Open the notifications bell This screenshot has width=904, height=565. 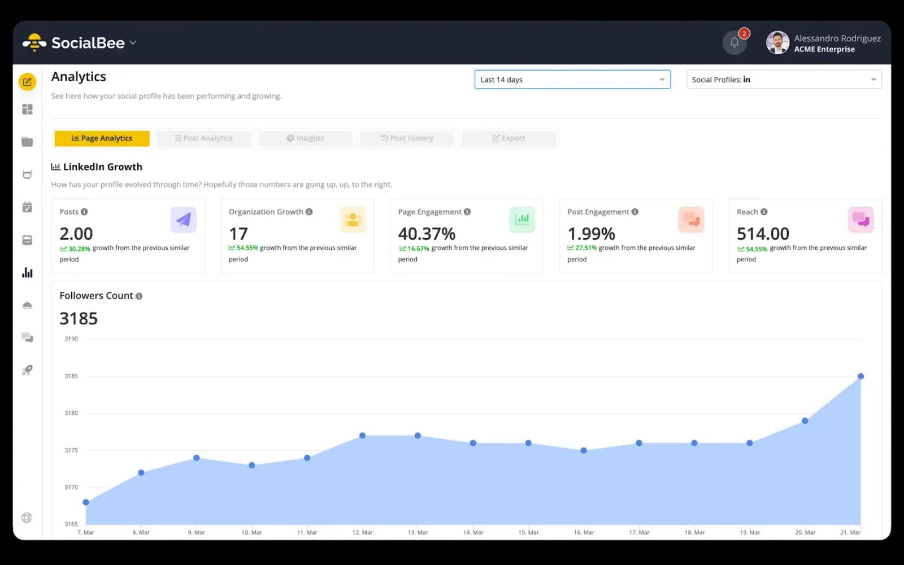click(x=734, y=42)
